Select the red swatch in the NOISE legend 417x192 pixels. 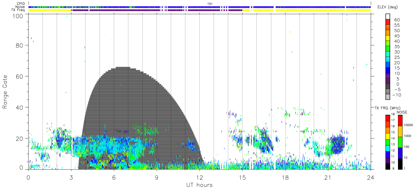click(x=400, y=121)
